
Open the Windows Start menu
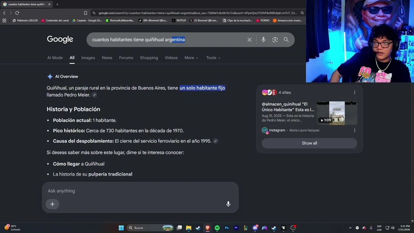pos(121,228)
